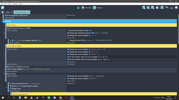Redo the last change
The height and width of the screenshot is (100, 179).
171,8
